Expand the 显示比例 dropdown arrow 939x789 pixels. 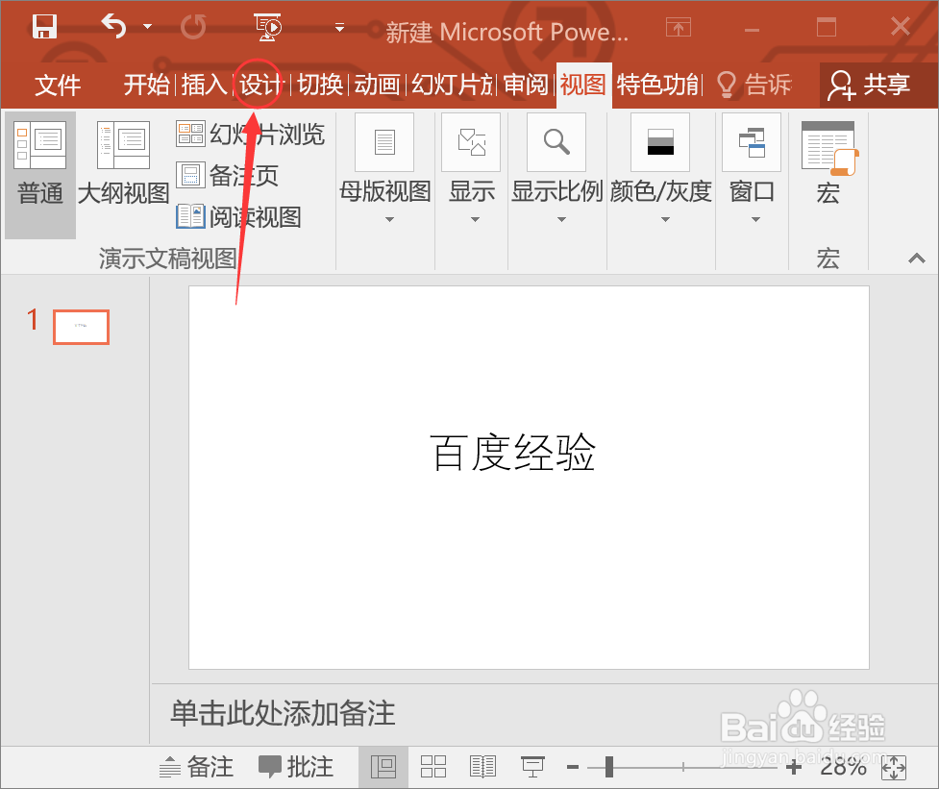561,220
